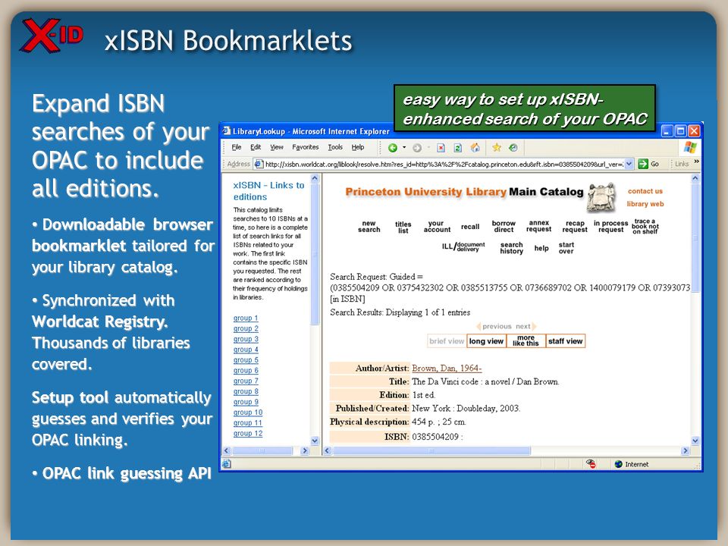This screenshot has height=546, width=728.
Task: Click the Brown, Dan, 1964- author link
Action: (447, 369)
